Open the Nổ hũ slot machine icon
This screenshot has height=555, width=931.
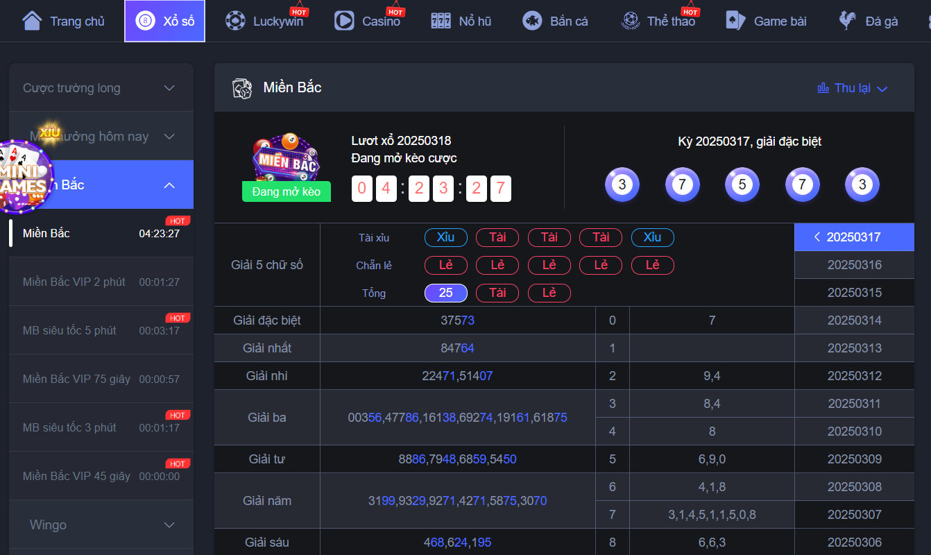441,21
